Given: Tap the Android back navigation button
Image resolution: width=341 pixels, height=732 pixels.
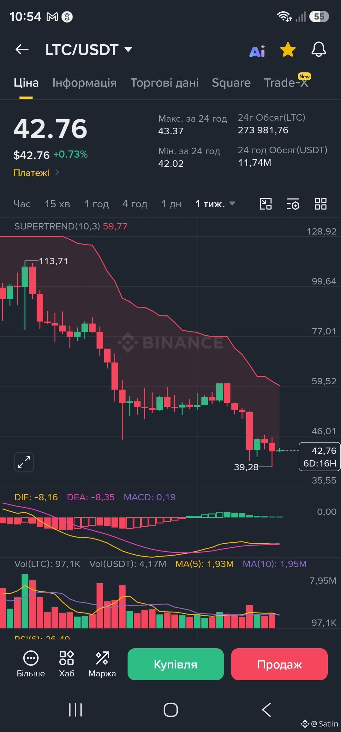Looking at the screenshot, I should click(266, 710).
